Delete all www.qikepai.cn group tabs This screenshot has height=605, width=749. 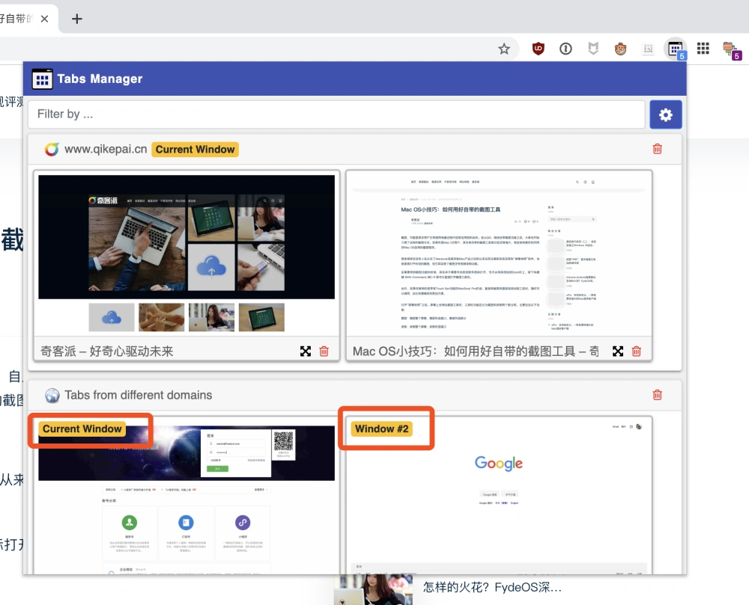[658, 149]
